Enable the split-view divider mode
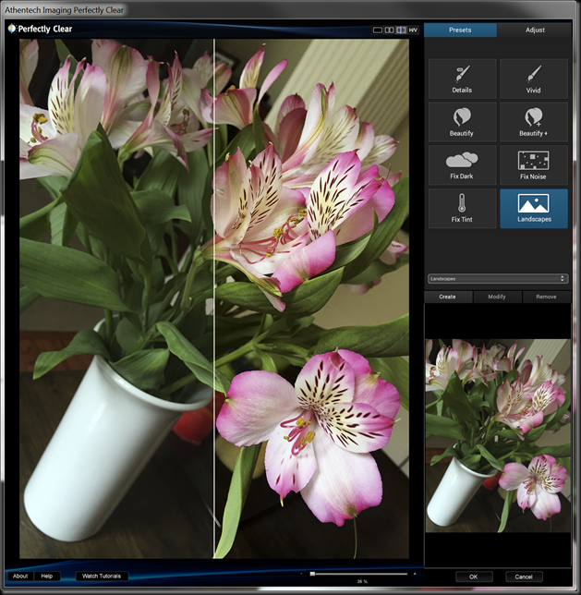The height and width of the screenshot is (595, 581). pos(401,30)
